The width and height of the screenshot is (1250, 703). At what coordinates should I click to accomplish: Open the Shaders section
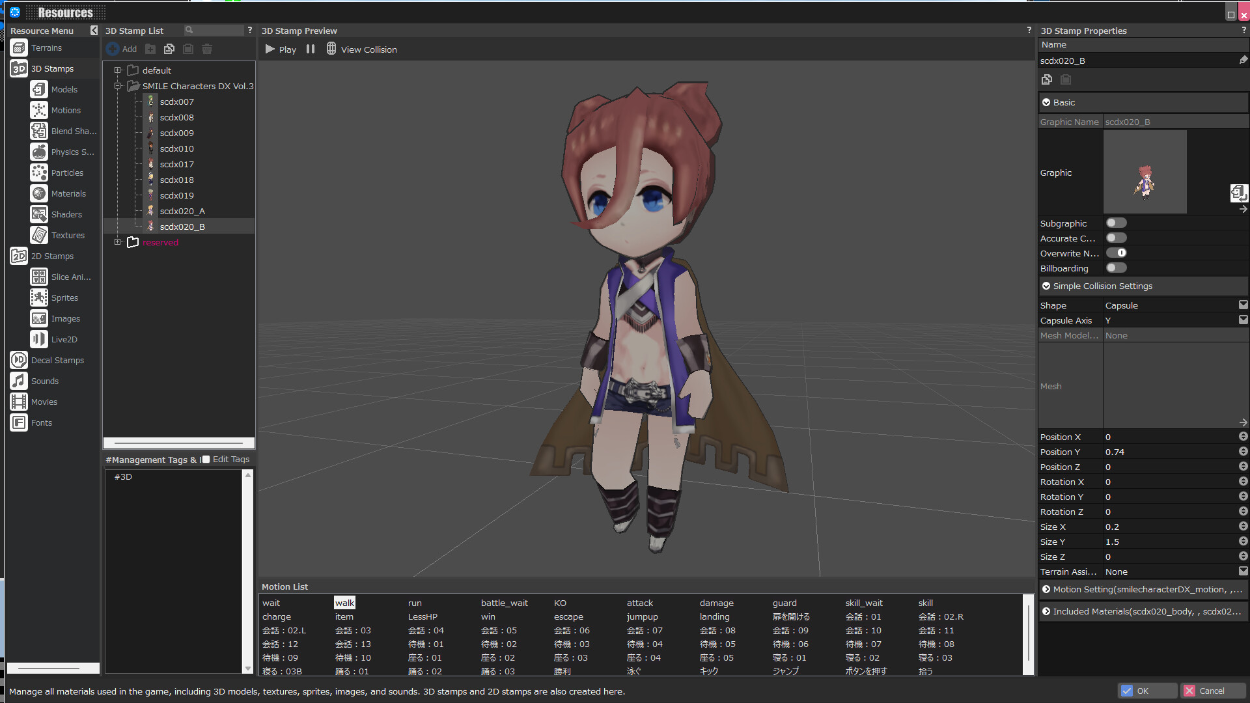point(56,215)
